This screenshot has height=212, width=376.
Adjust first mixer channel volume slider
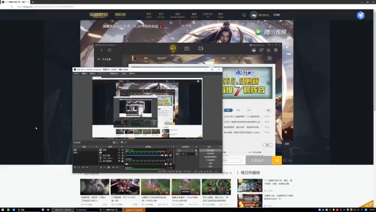click(x=145, y=155)
